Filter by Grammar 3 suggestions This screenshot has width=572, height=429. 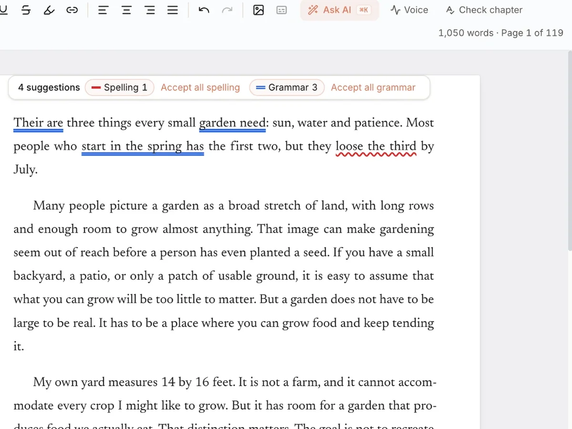tap(287, 88)
